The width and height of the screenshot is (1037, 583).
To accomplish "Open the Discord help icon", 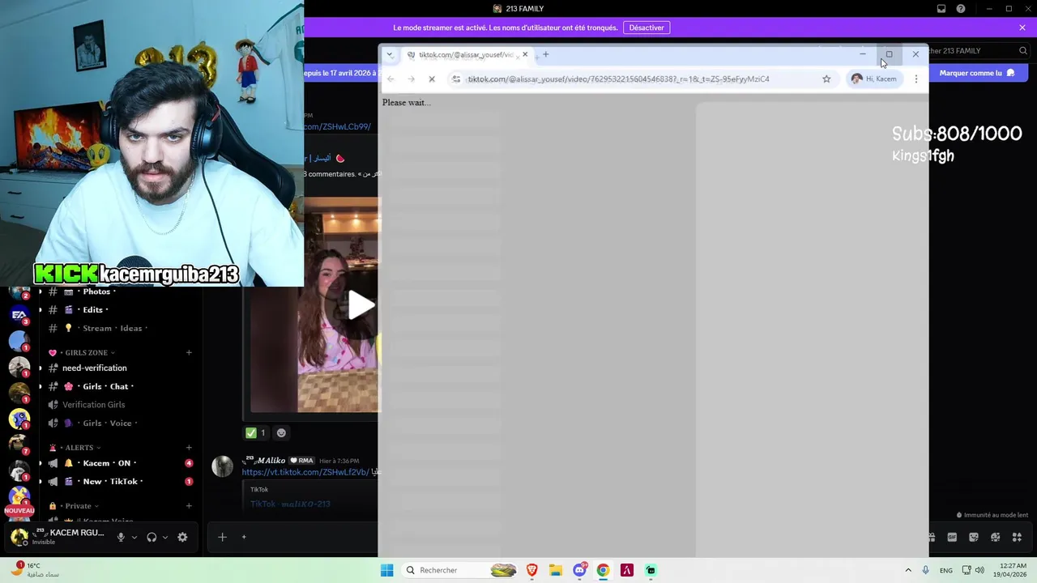I will tap(961, 9).
